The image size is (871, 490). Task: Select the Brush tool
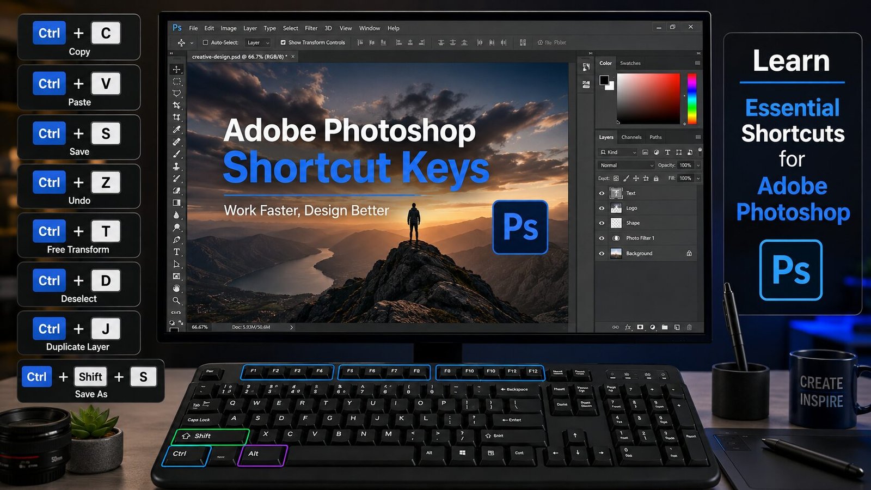[x=176, y=154]
